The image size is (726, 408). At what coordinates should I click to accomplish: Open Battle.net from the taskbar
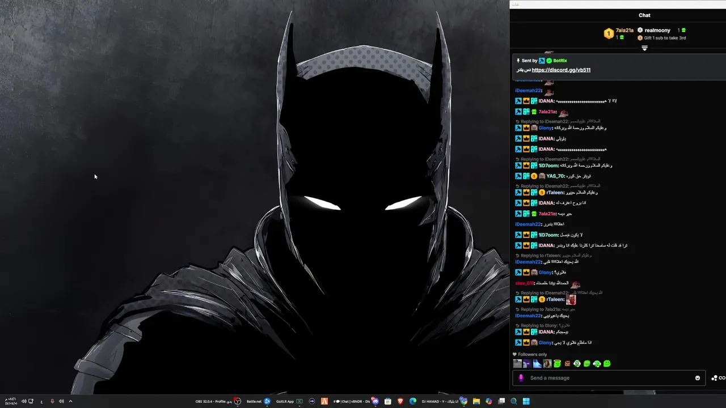[x=259, y=401]
